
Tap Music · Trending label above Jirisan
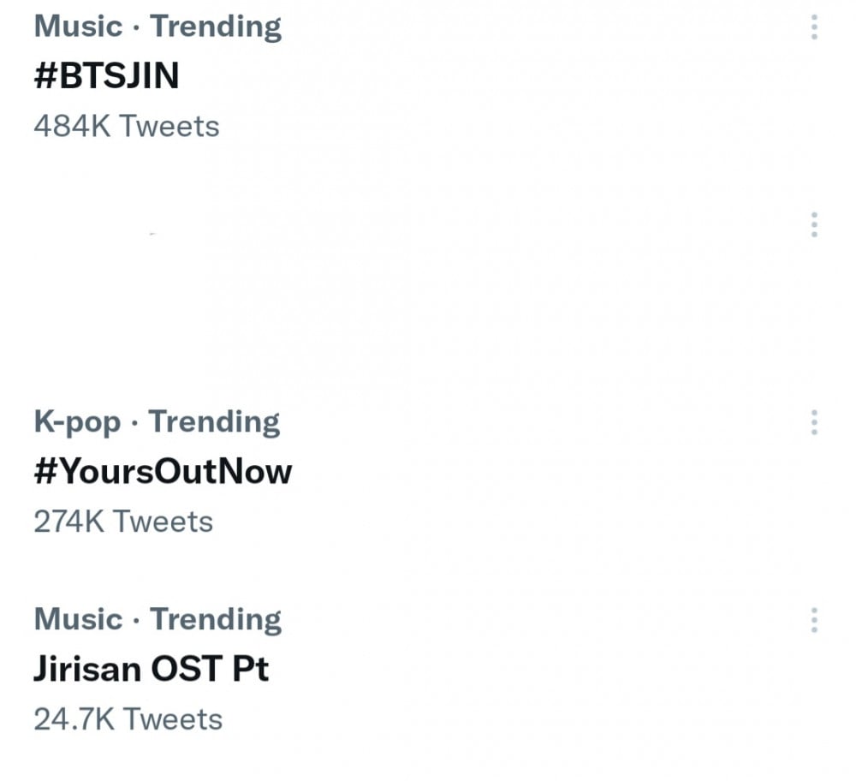click(158, 620)
